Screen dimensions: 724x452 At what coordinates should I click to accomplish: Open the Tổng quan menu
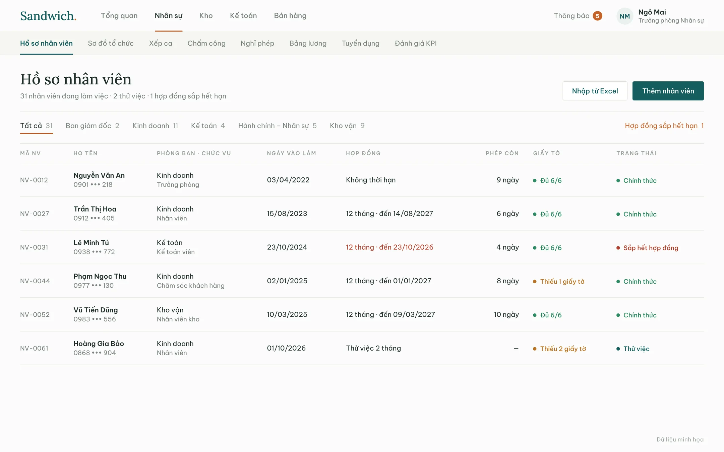coord(119,16)
